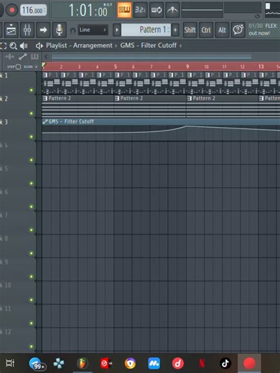Click bar 13 on the timeline
This screenshot has width=280, height=373.
point(261,67)
